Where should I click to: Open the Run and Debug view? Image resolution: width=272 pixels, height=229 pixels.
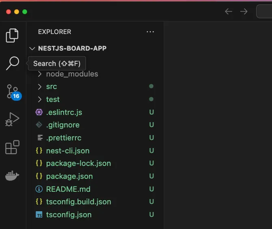13,120
